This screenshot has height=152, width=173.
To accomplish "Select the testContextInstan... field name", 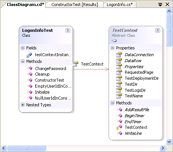I will click(53, 55).
